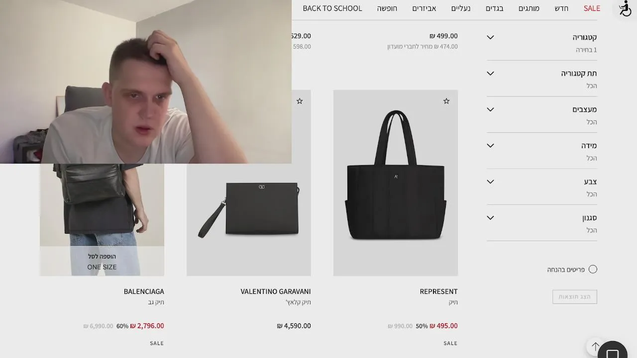Open the SALE menu item
The height and width of the screenshot is (358, 637).
click(x=592, y=8)
